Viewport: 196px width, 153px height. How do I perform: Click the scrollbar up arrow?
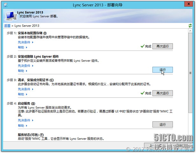[190, 31]
